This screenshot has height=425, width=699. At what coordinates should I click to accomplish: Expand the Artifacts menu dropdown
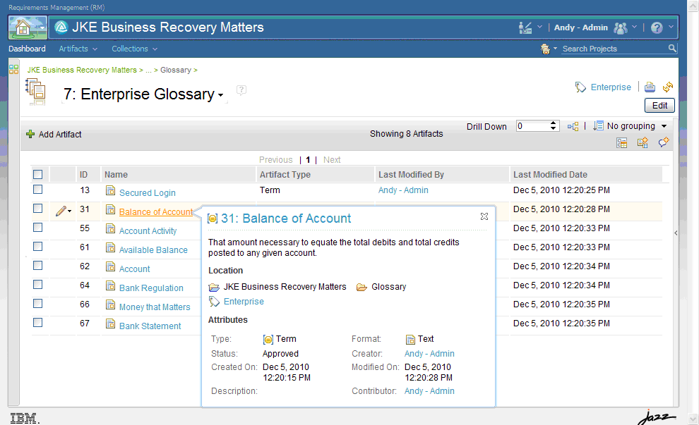click(95, 49)
